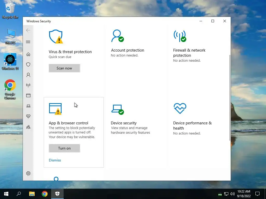Click the Firewall & network protection tile icon
Image resolution: width=266 pixels, height=199 pixels.
point(180,36)
